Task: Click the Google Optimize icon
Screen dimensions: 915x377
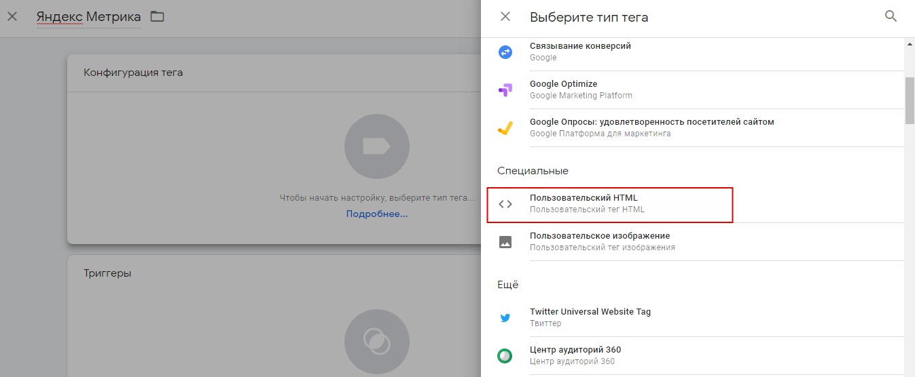Action: coord(505,90)
